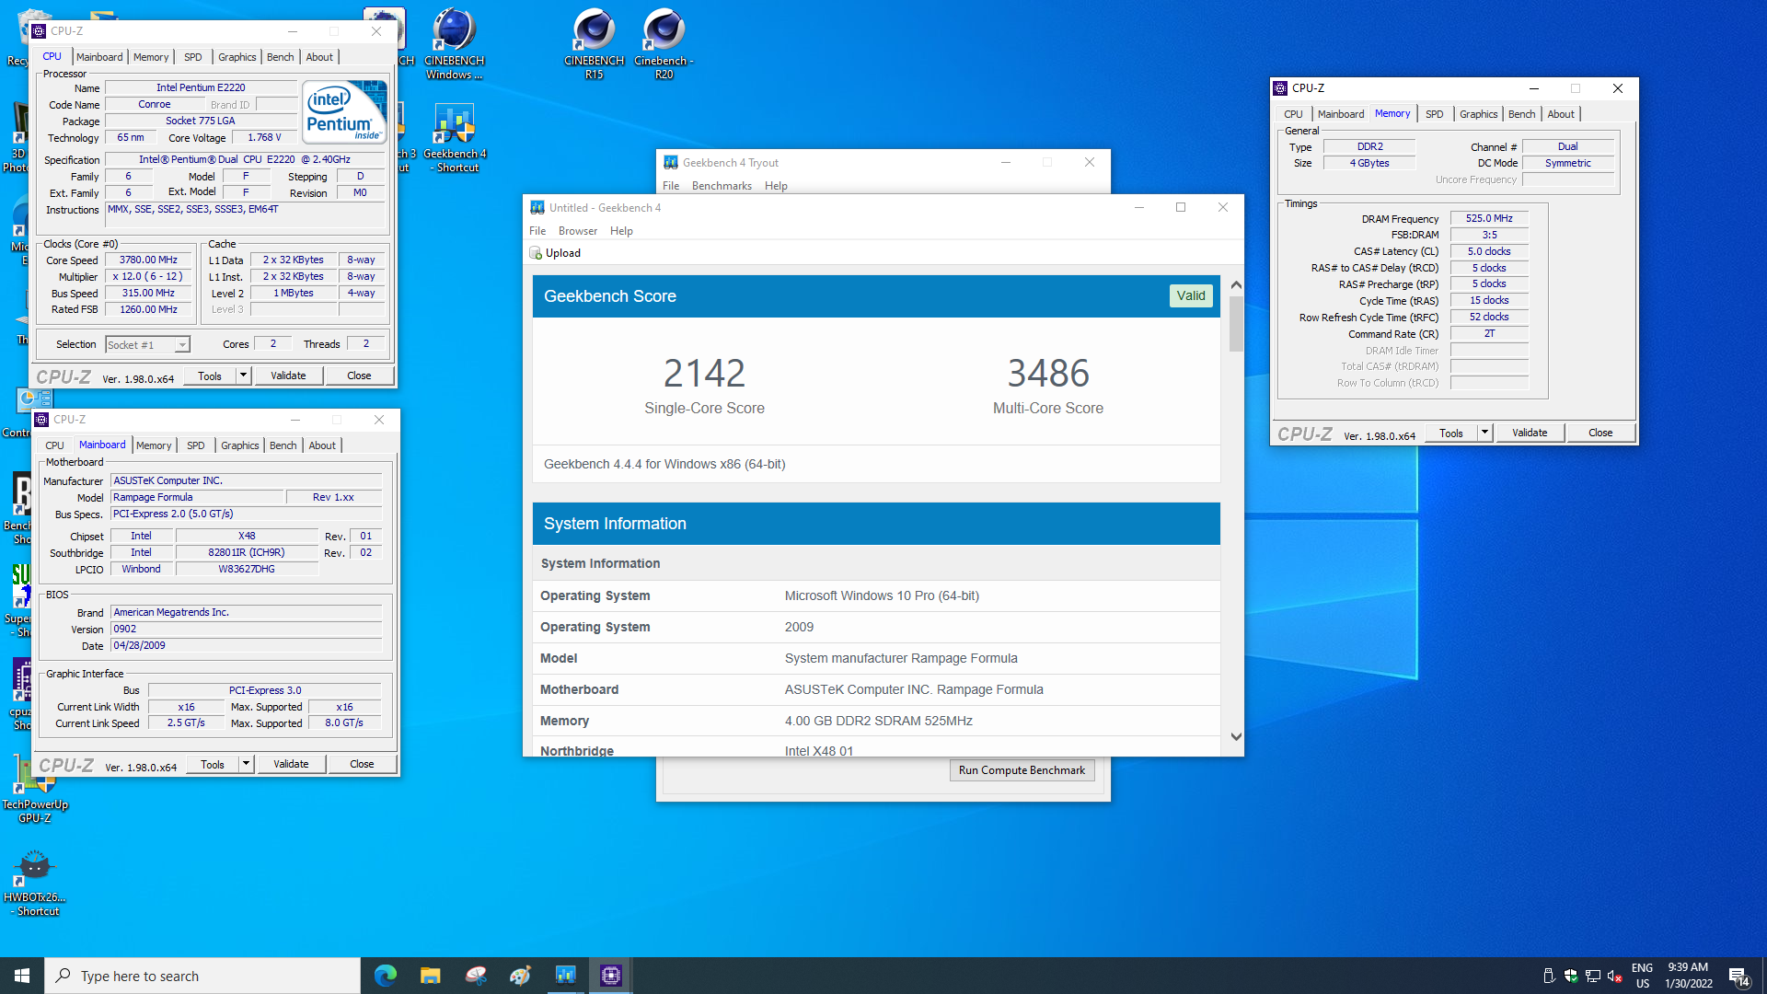Click the 9:39 AM clock in taskbar

click(x=1688, y=967)
